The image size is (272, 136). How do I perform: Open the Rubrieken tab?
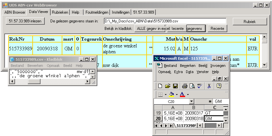pyautogui.click(x=60, y=12)
